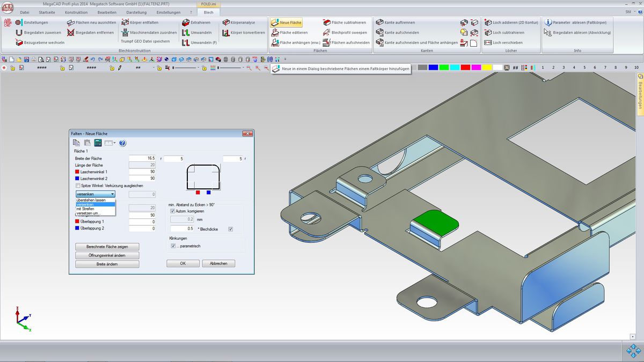Toggle the parametrisch Klinkungen checkbox
The height and width of the screenshot is (362, 644).
click(173, 246)
